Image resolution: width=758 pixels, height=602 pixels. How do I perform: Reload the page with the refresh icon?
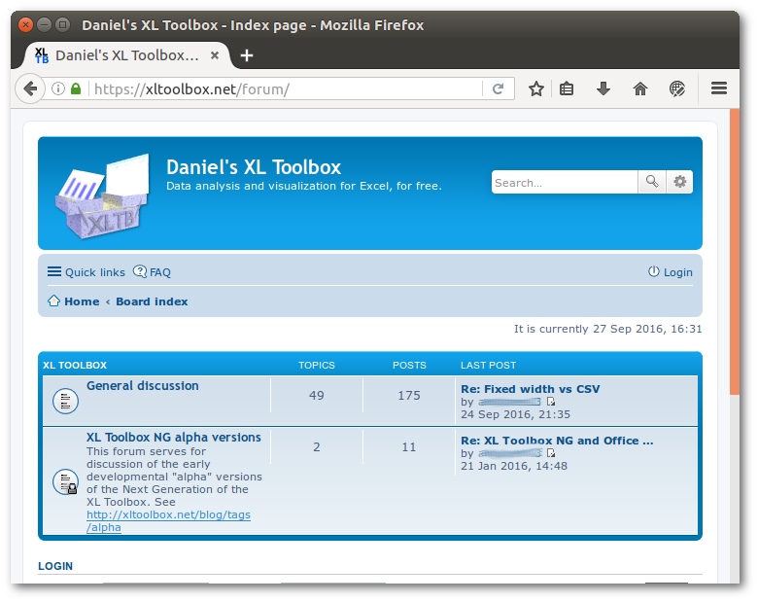pos(498,89)
